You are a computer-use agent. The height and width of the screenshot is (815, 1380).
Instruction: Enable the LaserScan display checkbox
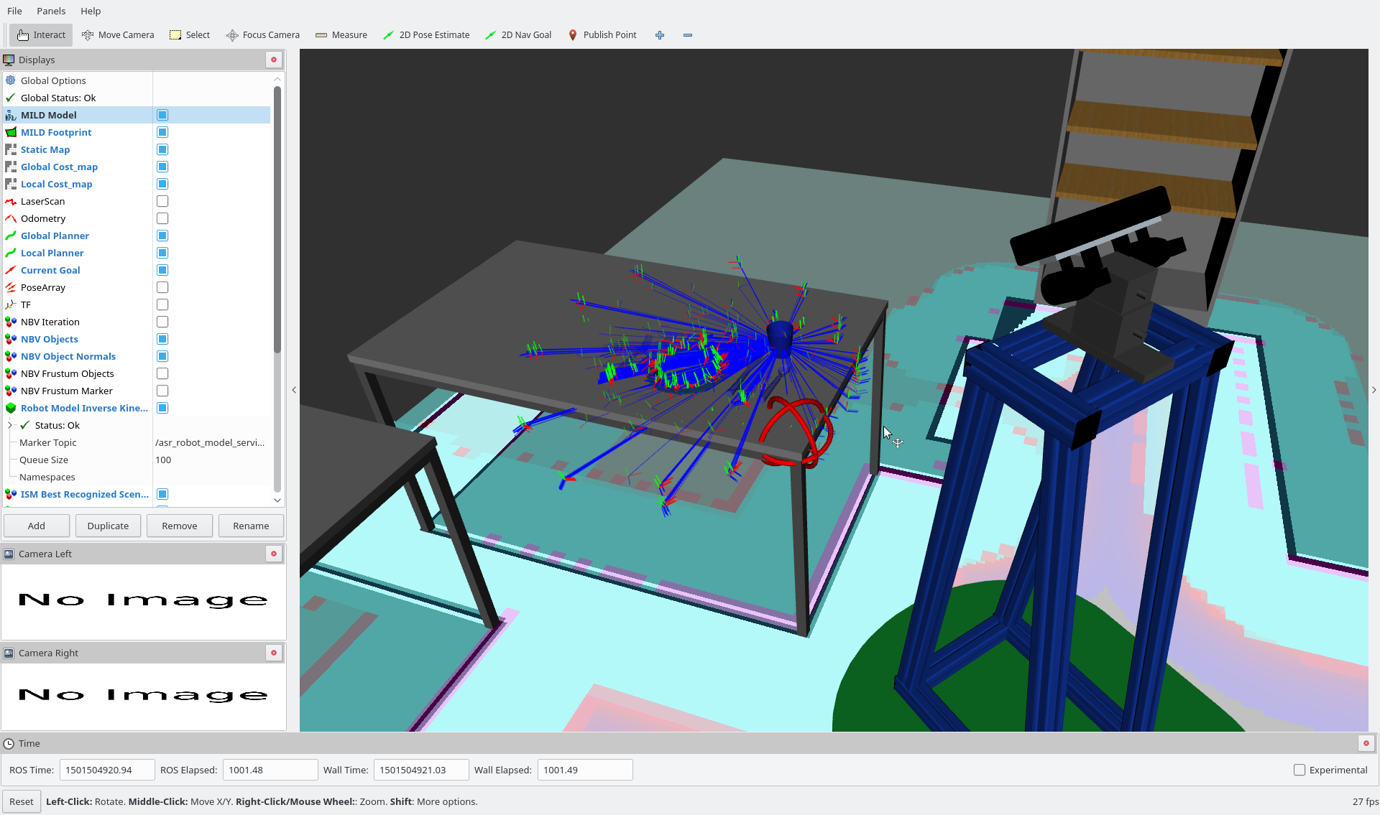[x=162, y=201]
